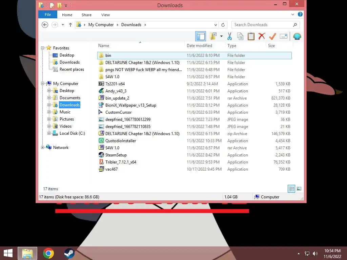Viewport: 347px width, 260px height.
Task: Click the Paste clipboard icon
Action: [251, 36]
